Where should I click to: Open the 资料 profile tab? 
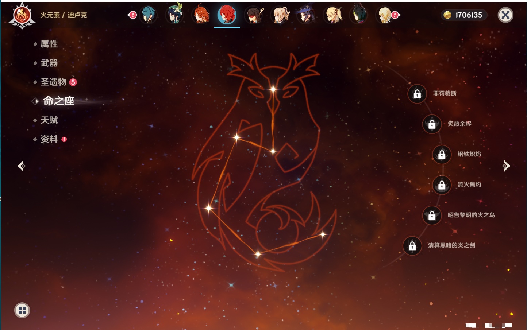pyautogui.click(x=49, y=139)
